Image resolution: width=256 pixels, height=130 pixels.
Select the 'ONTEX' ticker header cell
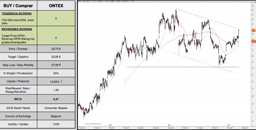(56, 5)
